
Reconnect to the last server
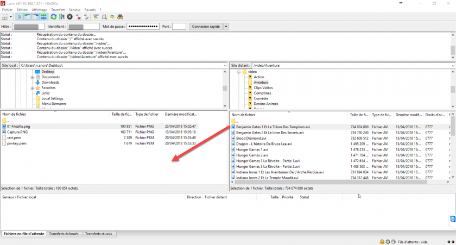coord(86,17)
